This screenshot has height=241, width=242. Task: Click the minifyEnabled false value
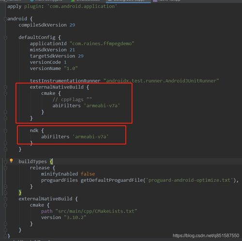point(88,174)
